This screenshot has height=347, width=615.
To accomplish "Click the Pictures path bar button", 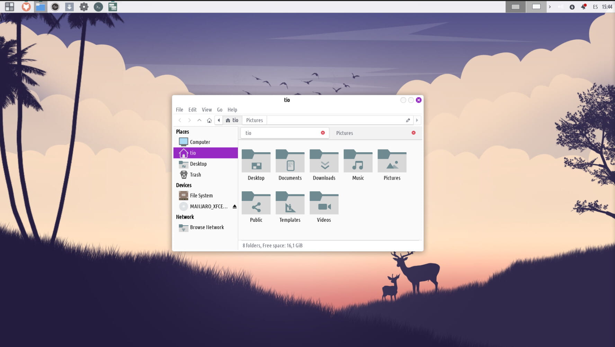I will point(254,120).
